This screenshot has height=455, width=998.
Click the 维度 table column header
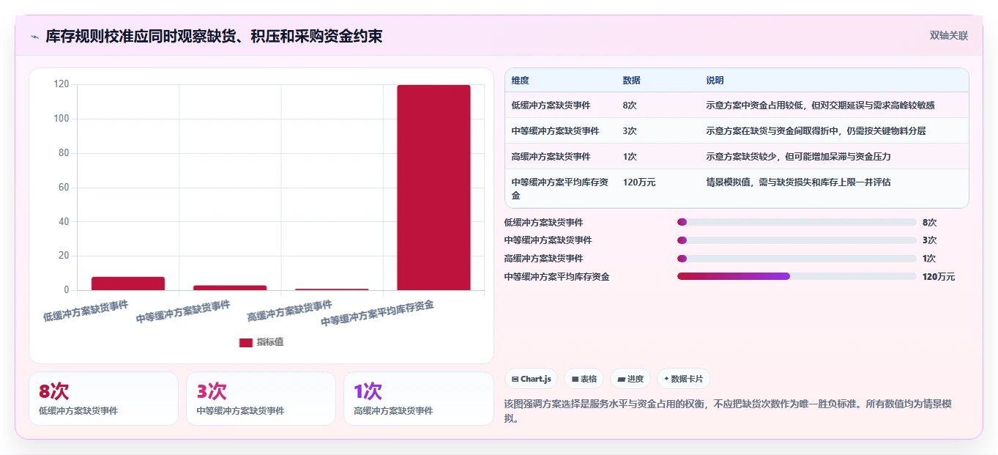(x=520, y=80)
